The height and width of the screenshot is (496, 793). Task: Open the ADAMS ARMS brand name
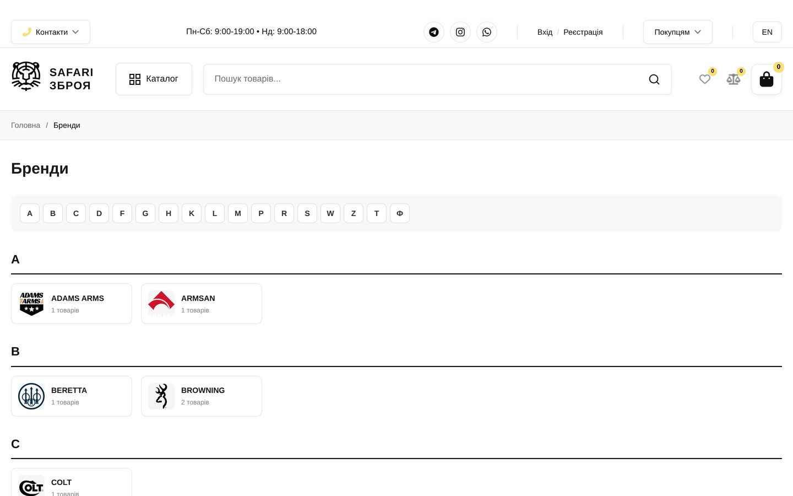78,298
